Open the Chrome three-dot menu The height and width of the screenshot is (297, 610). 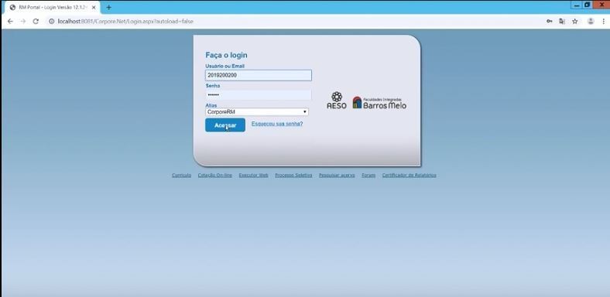click(603, 22)
